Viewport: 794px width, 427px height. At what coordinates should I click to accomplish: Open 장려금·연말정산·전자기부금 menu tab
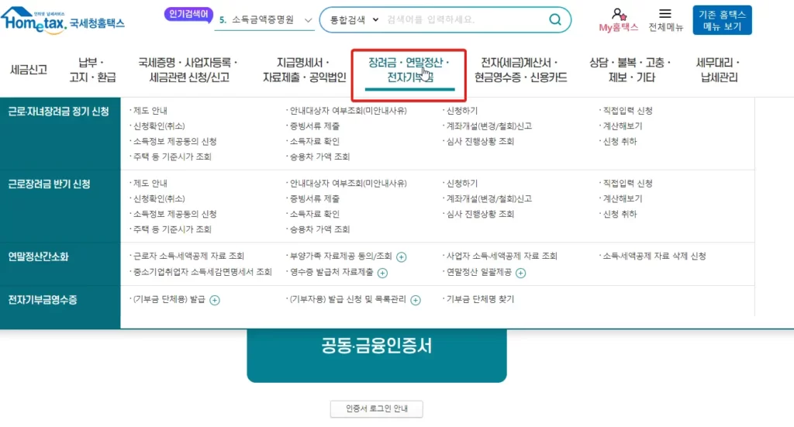coord(409,70)
